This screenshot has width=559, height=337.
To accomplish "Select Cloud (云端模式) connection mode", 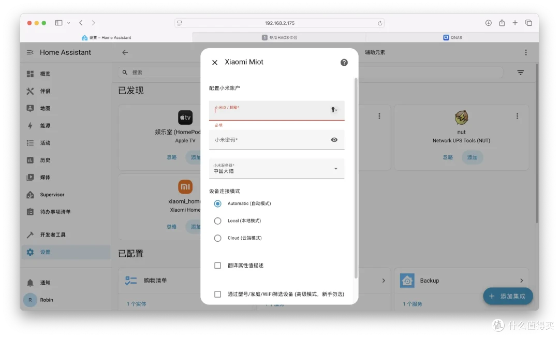I will pos(217,238).
